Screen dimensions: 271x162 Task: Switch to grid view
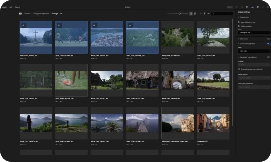191,14
